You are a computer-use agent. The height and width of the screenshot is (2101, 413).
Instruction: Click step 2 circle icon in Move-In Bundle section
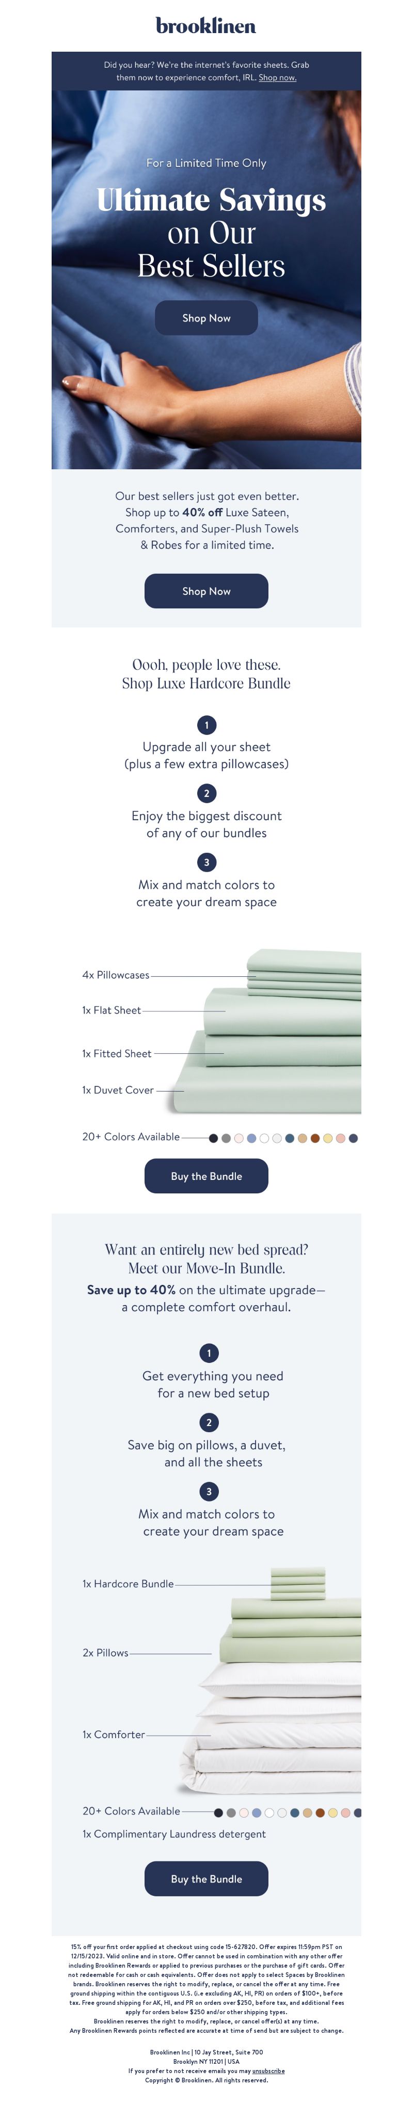[x=209, y=1422]
